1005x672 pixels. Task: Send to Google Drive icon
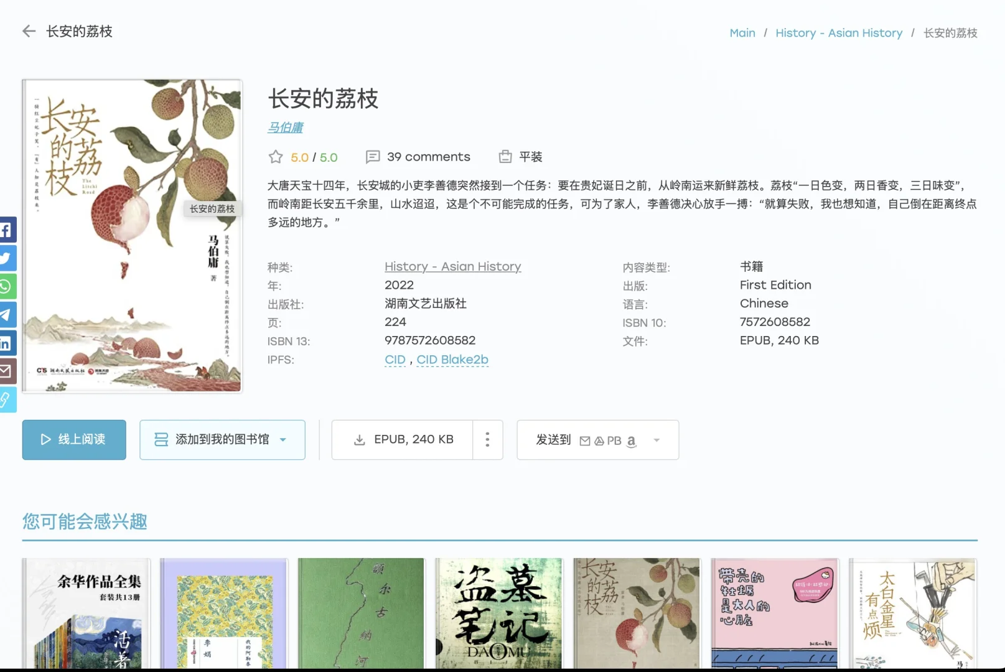pyautogui.click(x=599, y=441)
